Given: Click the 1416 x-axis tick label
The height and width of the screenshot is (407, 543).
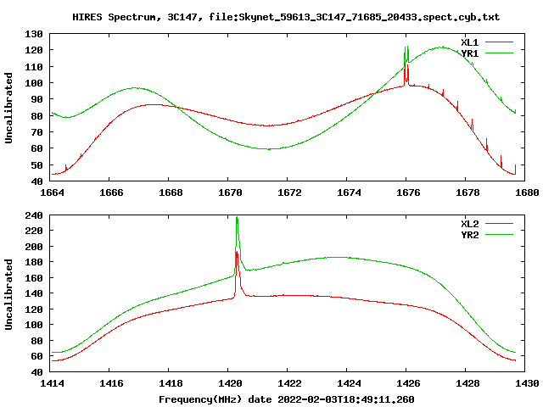Looking at the screenshot, I should tap(111, 383).
